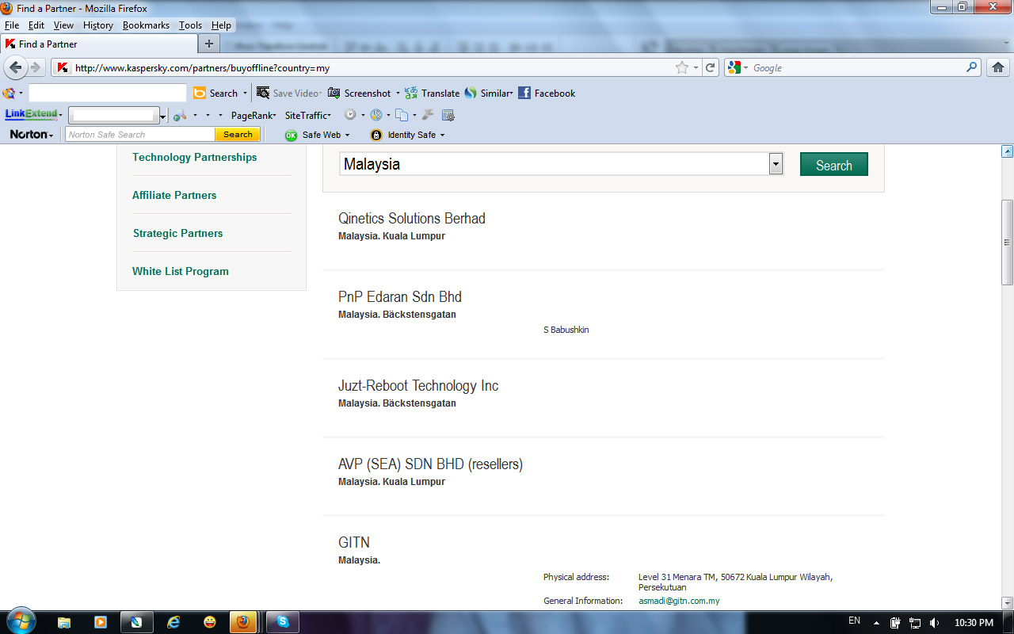Click the LinkExtend logo
Image resolution: width=1014 pixels, height=634 pixels.
[32, 115]
